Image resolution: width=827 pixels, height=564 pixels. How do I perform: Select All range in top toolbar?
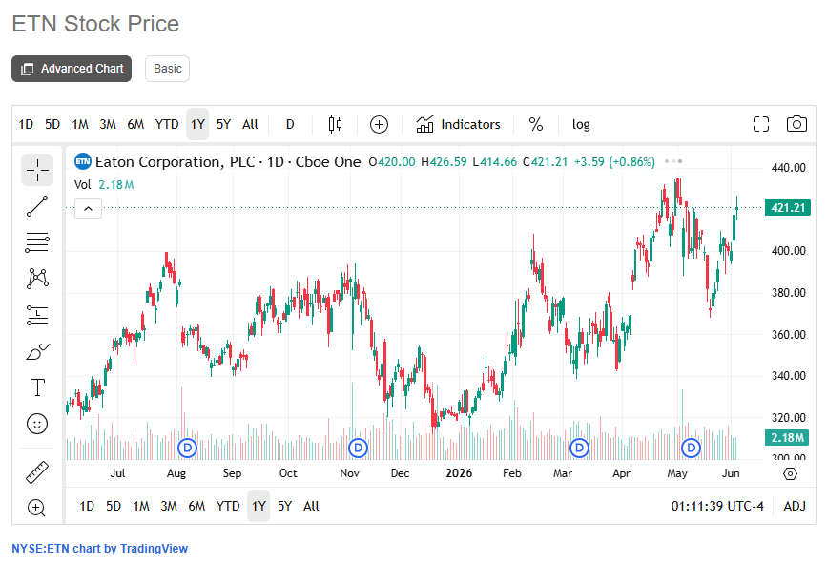pos(250,124)
